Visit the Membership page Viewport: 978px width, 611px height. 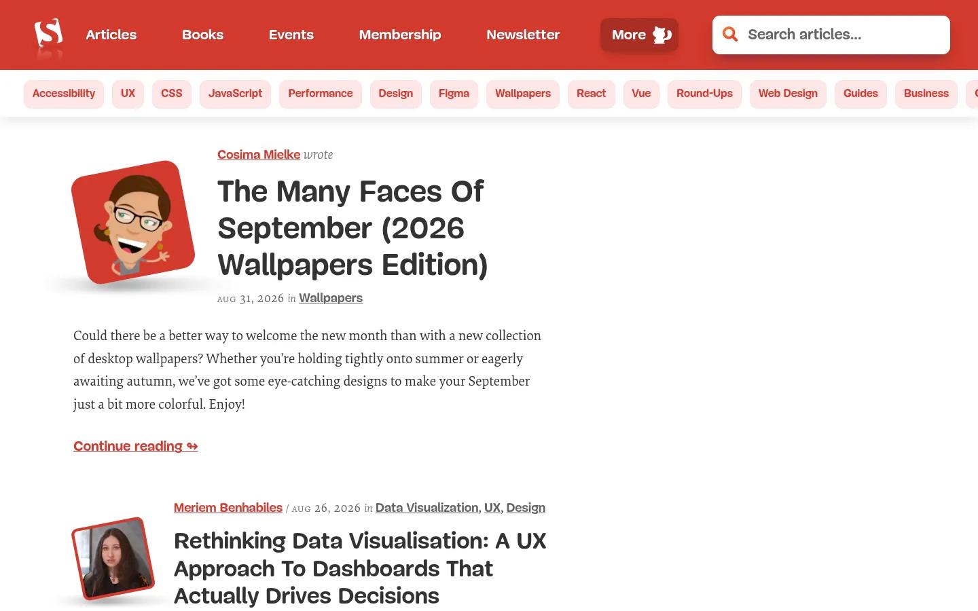pyautogui.click(x=400, y=35)
